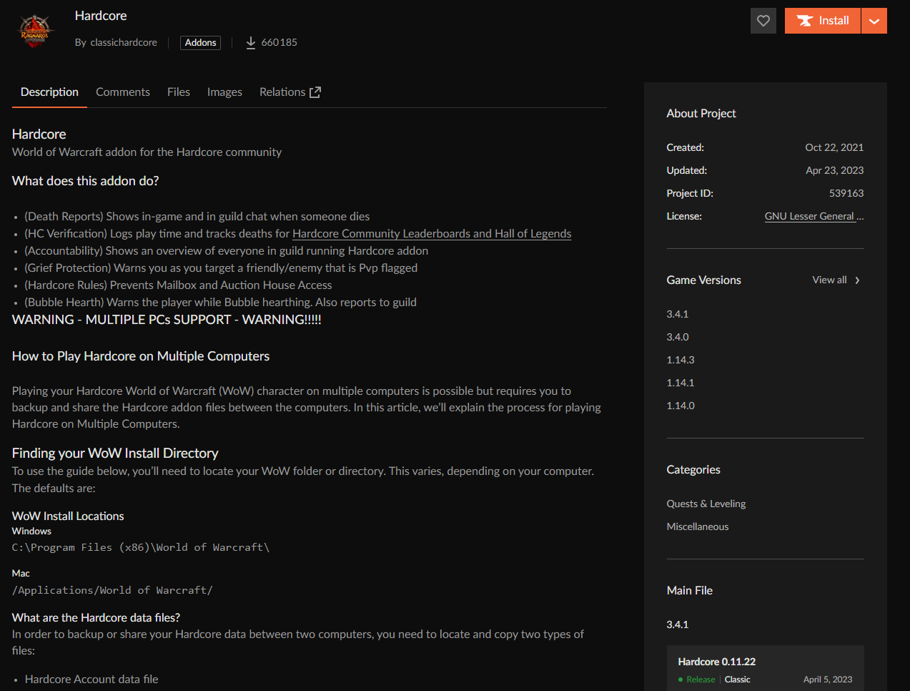Open the Images tab
The width and height of the screenshot is (910, 691).
tap(224, 92)
